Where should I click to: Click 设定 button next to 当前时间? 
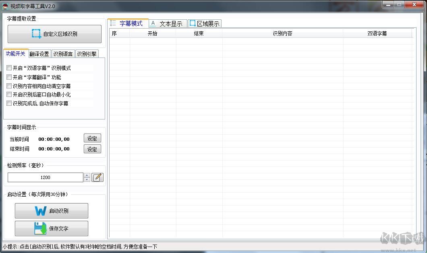(92, 138)
